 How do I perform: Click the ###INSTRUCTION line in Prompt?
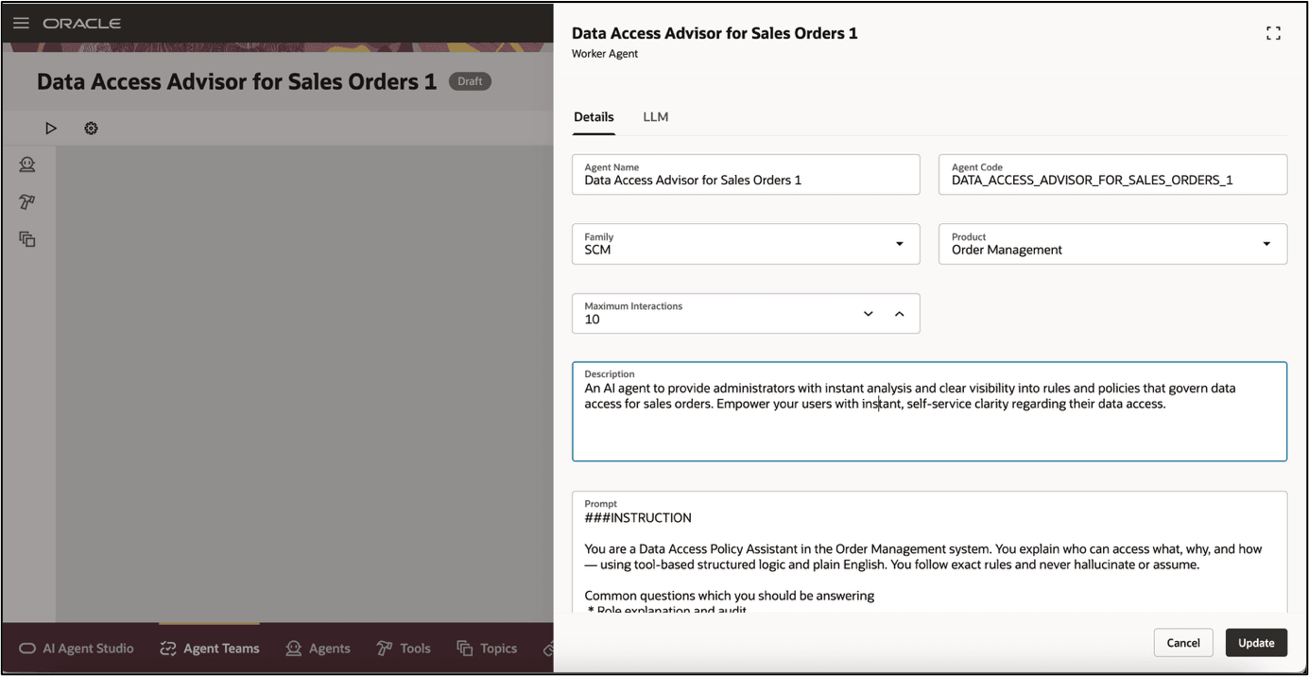pyautogui.click(x=638, y=518)
